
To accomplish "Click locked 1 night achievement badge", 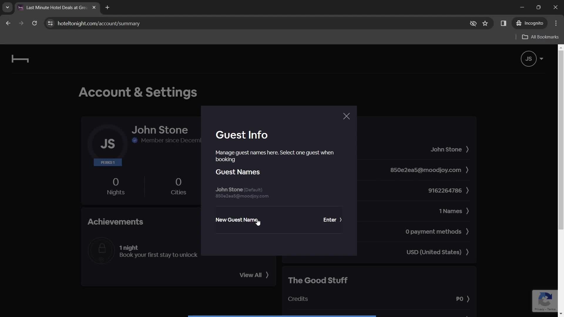I will pyautogui.click(x=101, y=251).
